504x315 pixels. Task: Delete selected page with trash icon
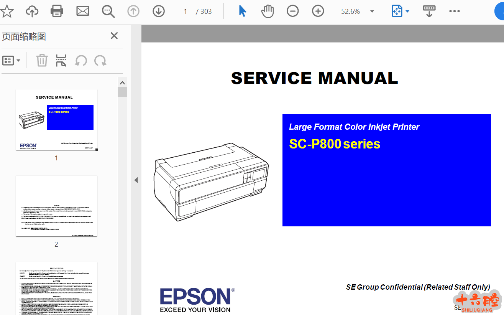[x=42, y=61]
